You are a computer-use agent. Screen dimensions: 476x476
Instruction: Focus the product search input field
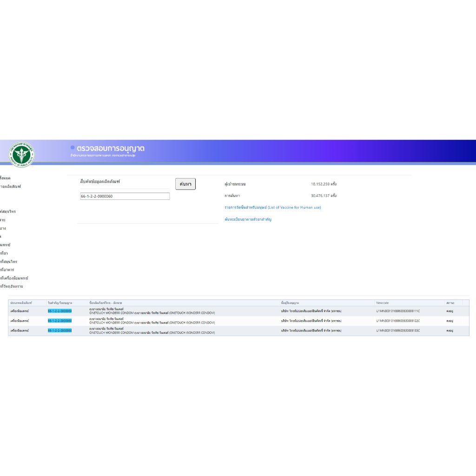pos(125,196)
